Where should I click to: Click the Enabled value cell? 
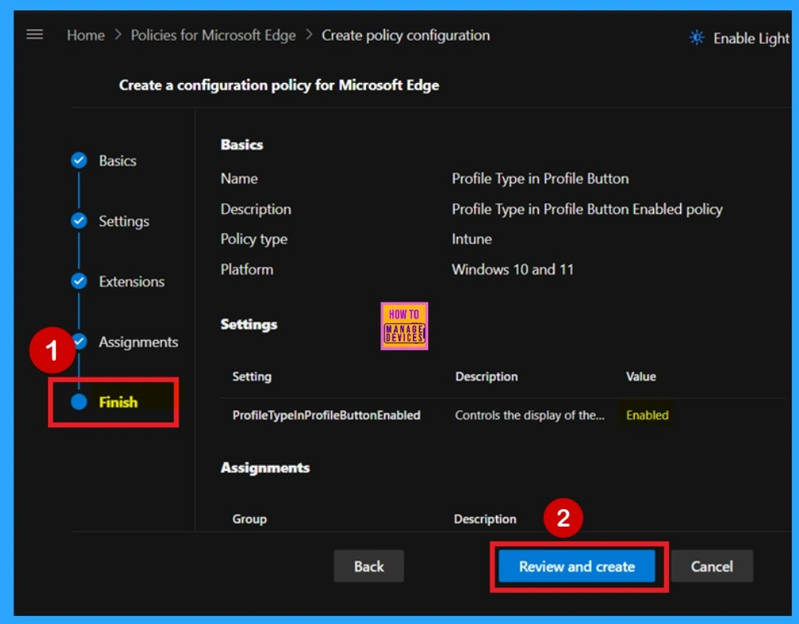tap(647, 415)
